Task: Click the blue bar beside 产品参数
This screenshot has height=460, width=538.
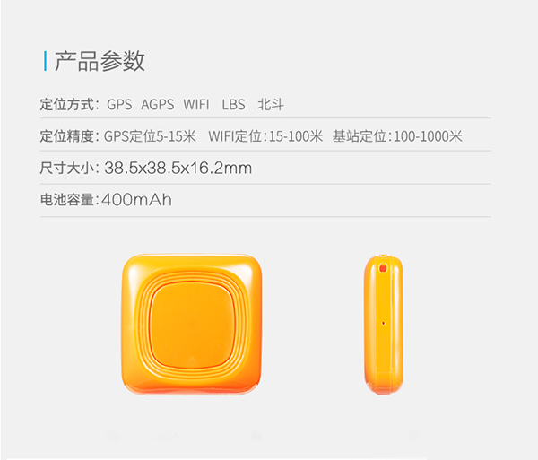Action: click(x=45, y=61)
